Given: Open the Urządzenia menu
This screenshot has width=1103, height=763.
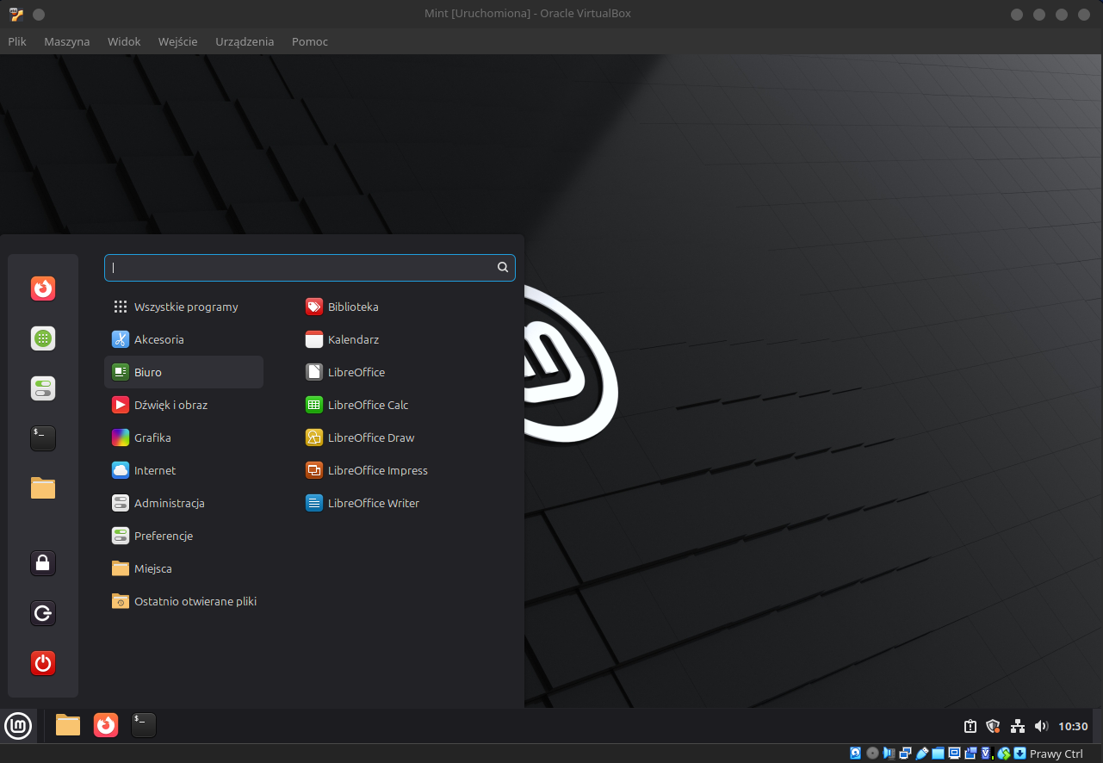Looking at the screenshot, I should (x=245, y=41).
